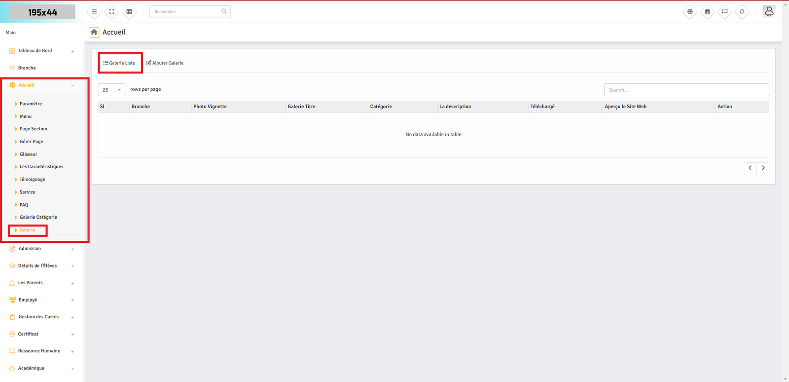
Task: Open the calendar icon in top-right bar
Action: (707, 12)
